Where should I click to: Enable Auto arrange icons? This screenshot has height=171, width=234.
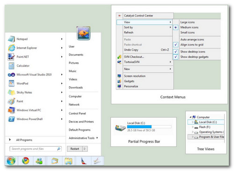tap(192, 39)
